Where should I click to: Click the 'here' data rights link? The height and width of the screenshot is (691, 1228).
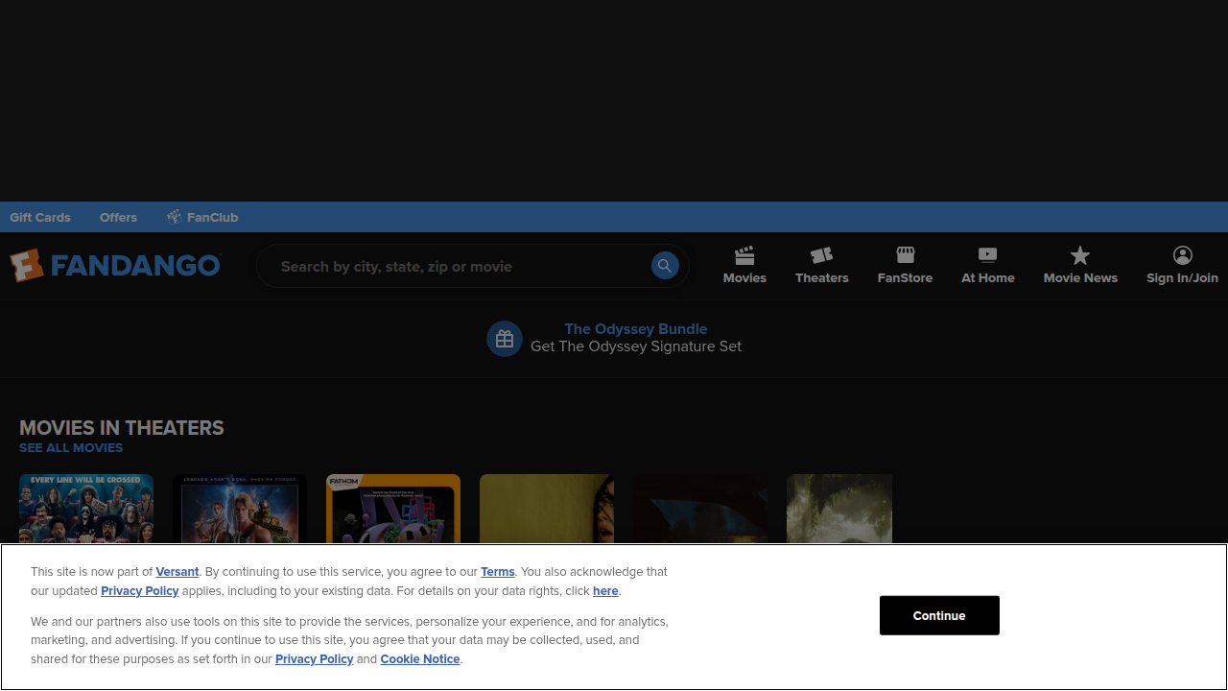pos(605,591)
